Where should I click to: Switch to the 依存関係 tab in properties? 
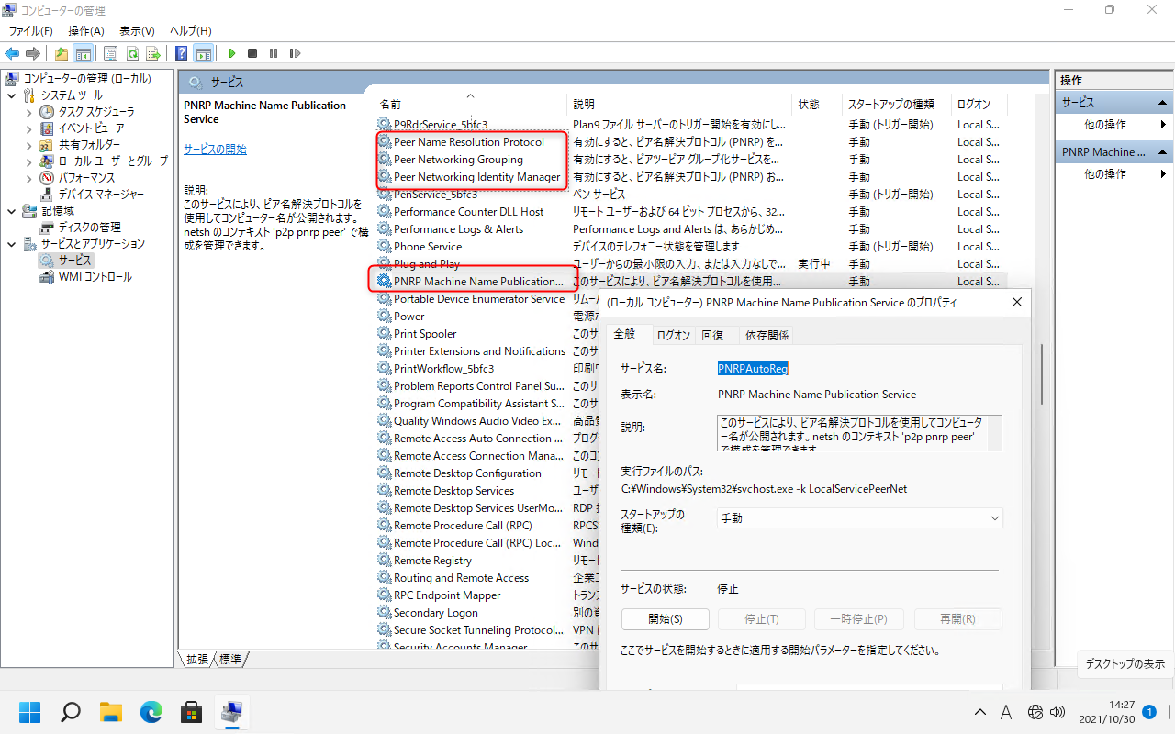click(767, 335)
